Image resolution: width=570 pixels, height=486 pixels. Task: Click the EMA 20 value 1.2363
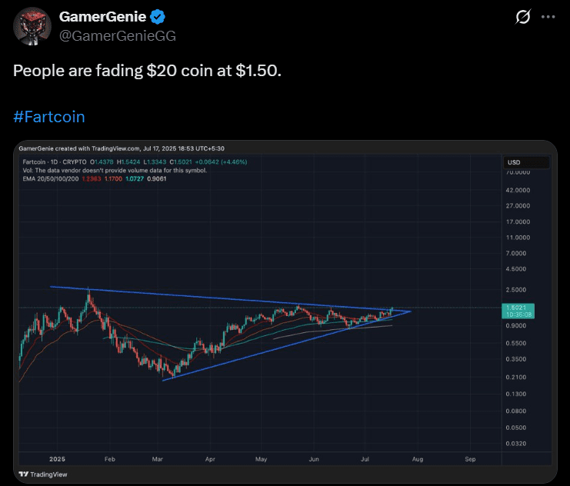point(92,179)
